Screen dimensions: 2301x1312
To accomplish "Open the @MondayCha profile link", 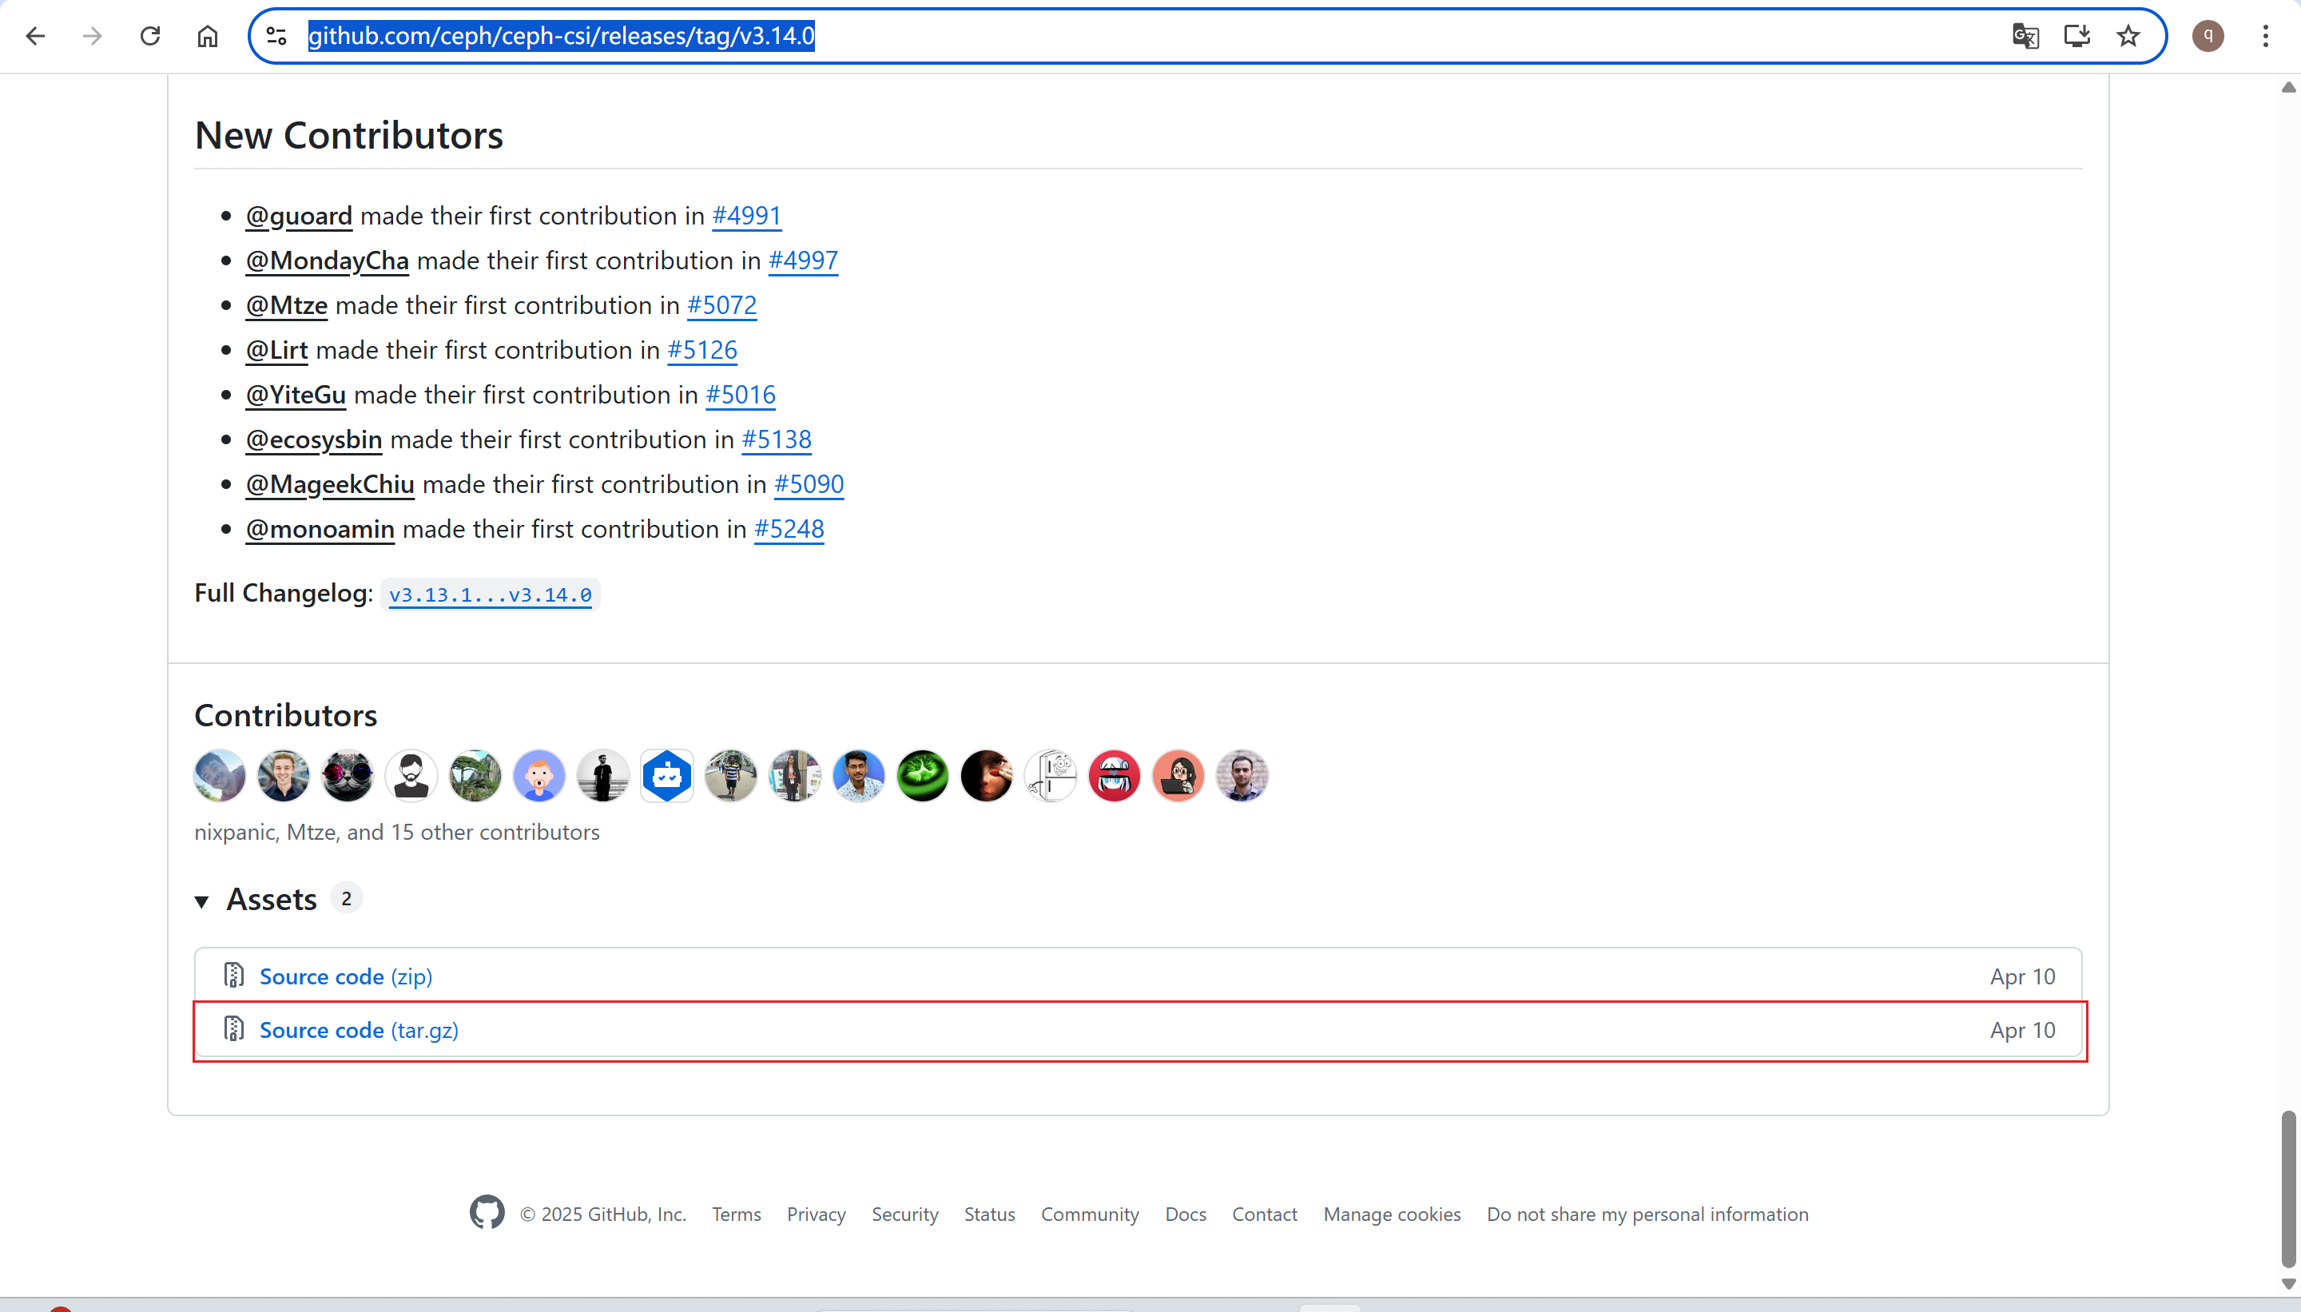I will coord(328,260).
